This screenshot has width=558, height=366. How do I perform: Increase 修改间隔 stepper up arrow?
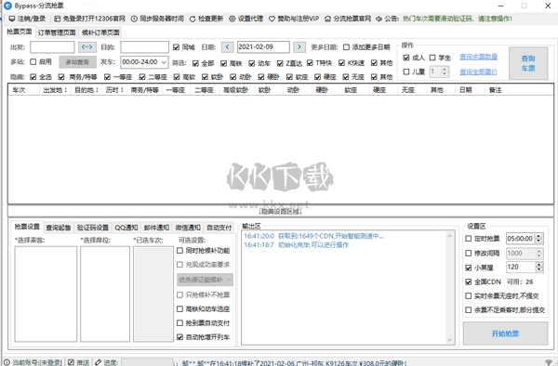point(539,251)
